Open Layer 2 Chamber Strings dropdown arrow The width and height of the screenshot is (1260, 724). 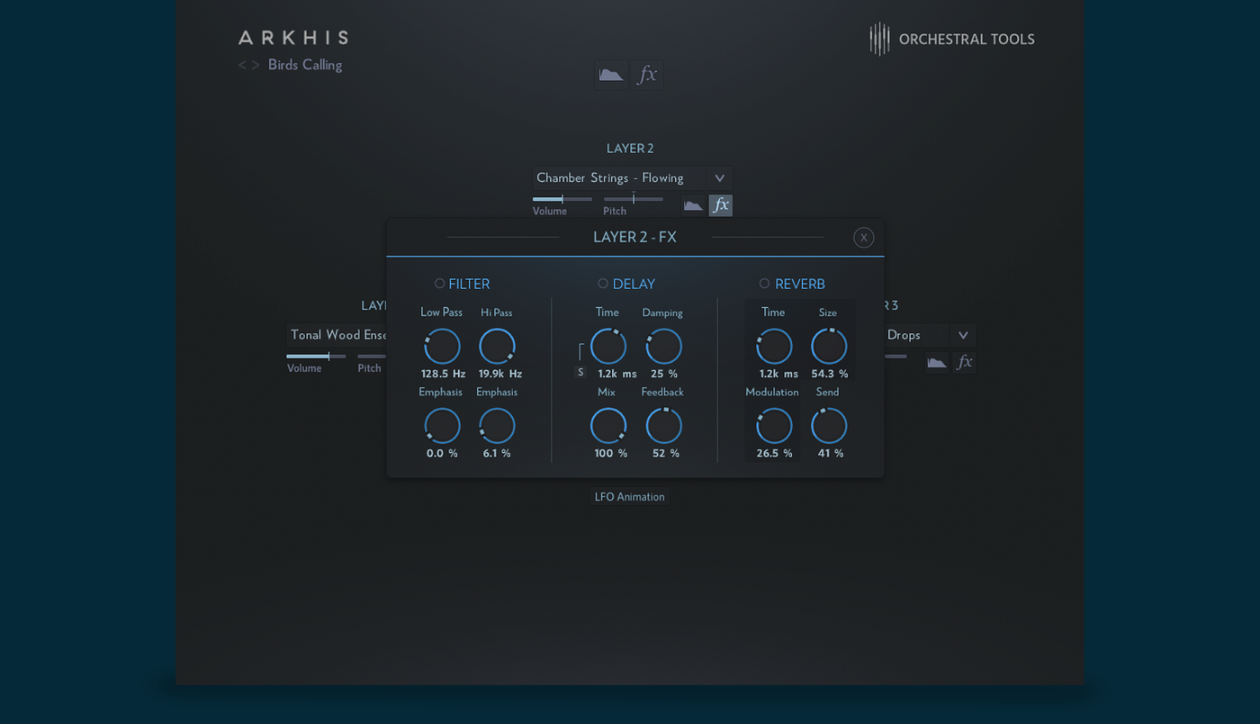click(x=719, y=178)
